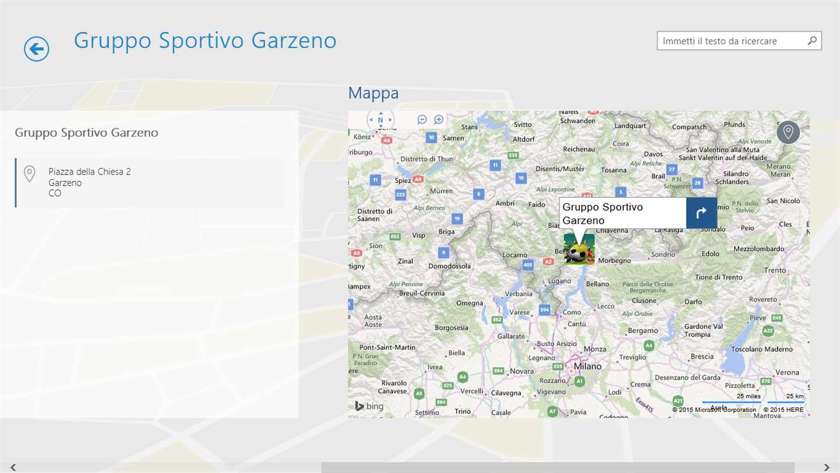
Task: Click 'Domodossola' label on the map
Action: pyautogui.click(x=449, y=266)
